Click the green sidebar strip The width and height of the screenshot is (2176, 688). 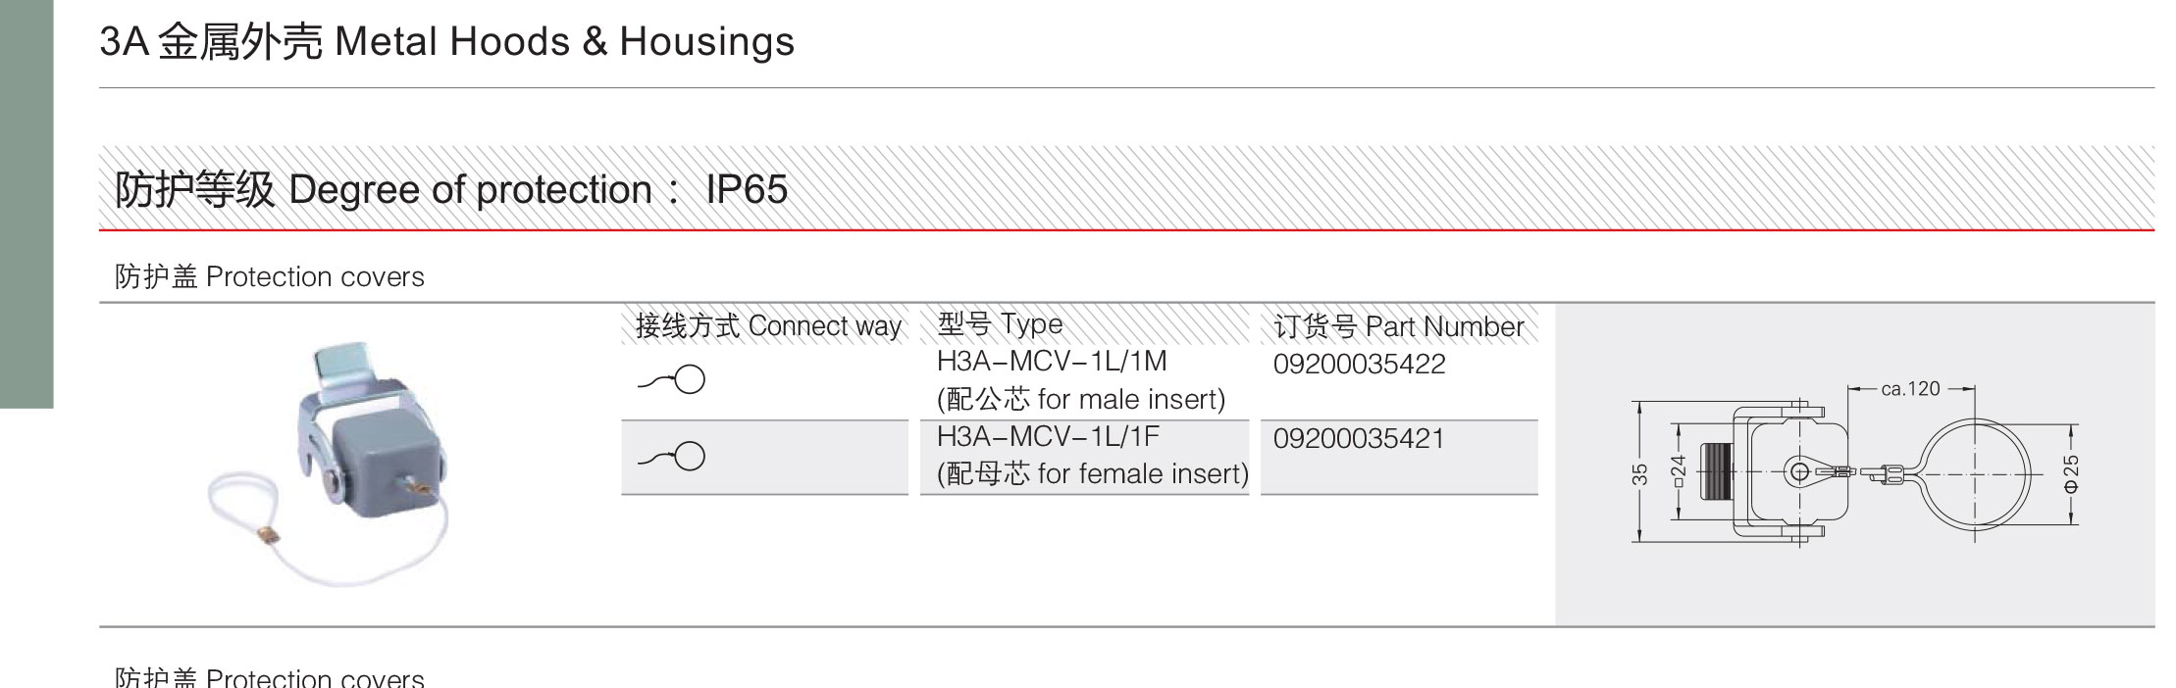point(26,204)
